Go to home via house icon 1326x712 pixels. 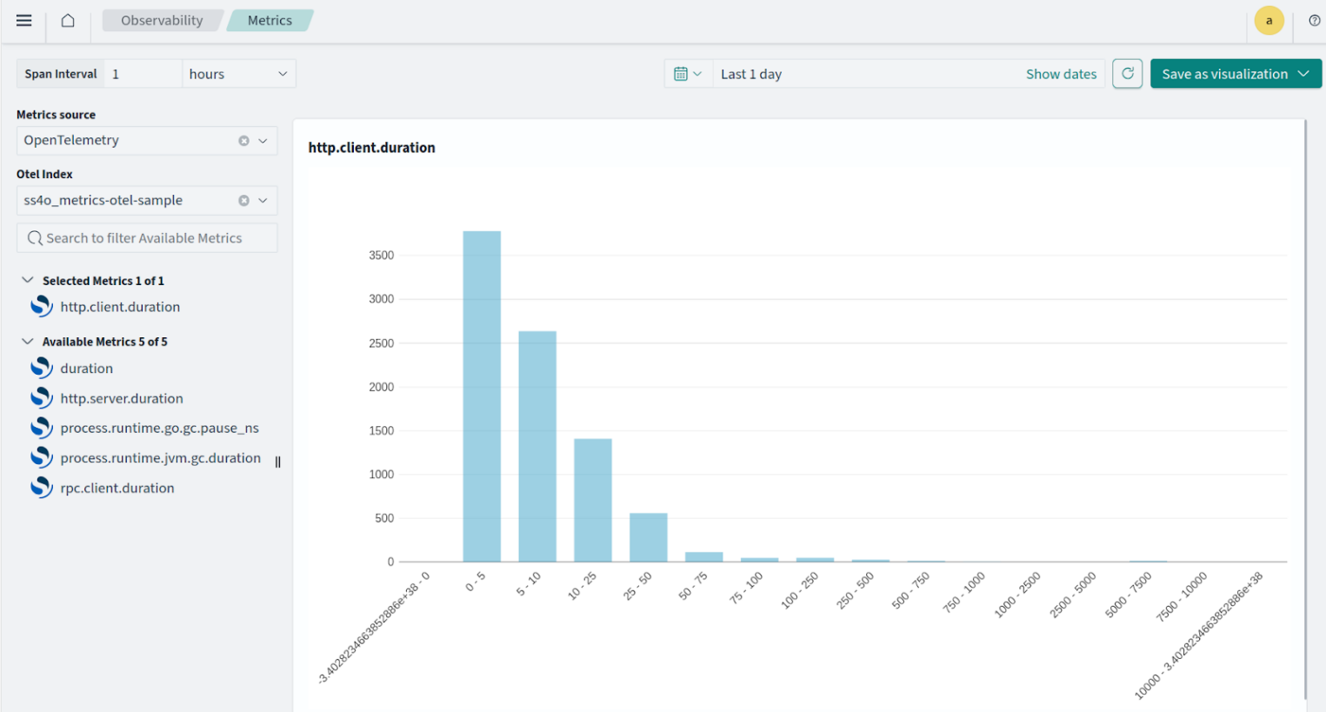68,21
